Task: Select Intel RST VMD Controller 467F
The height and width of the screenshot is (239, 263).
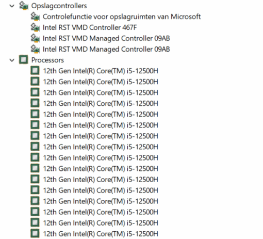Action: (90, 27)
